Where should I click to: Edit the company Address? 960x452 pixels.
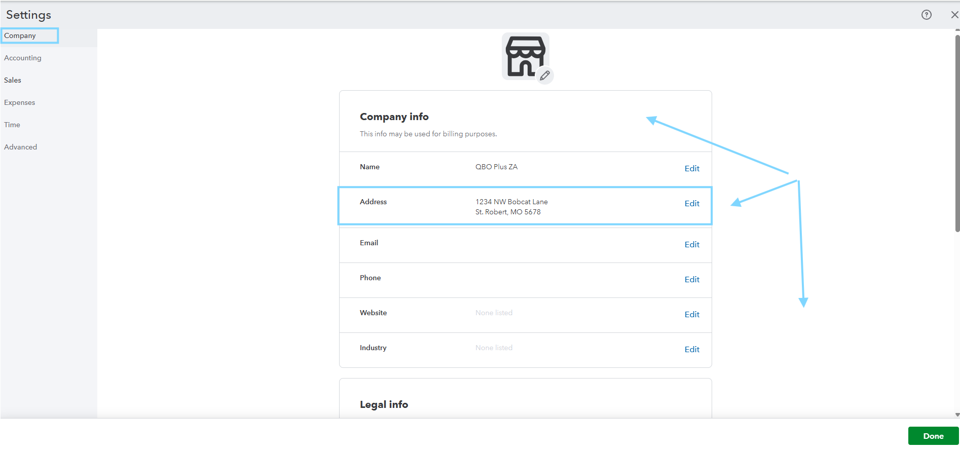point(692,203)
